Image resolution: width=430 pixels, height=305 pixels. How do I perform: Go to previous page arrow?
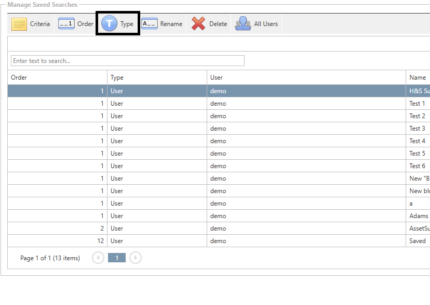98,258
